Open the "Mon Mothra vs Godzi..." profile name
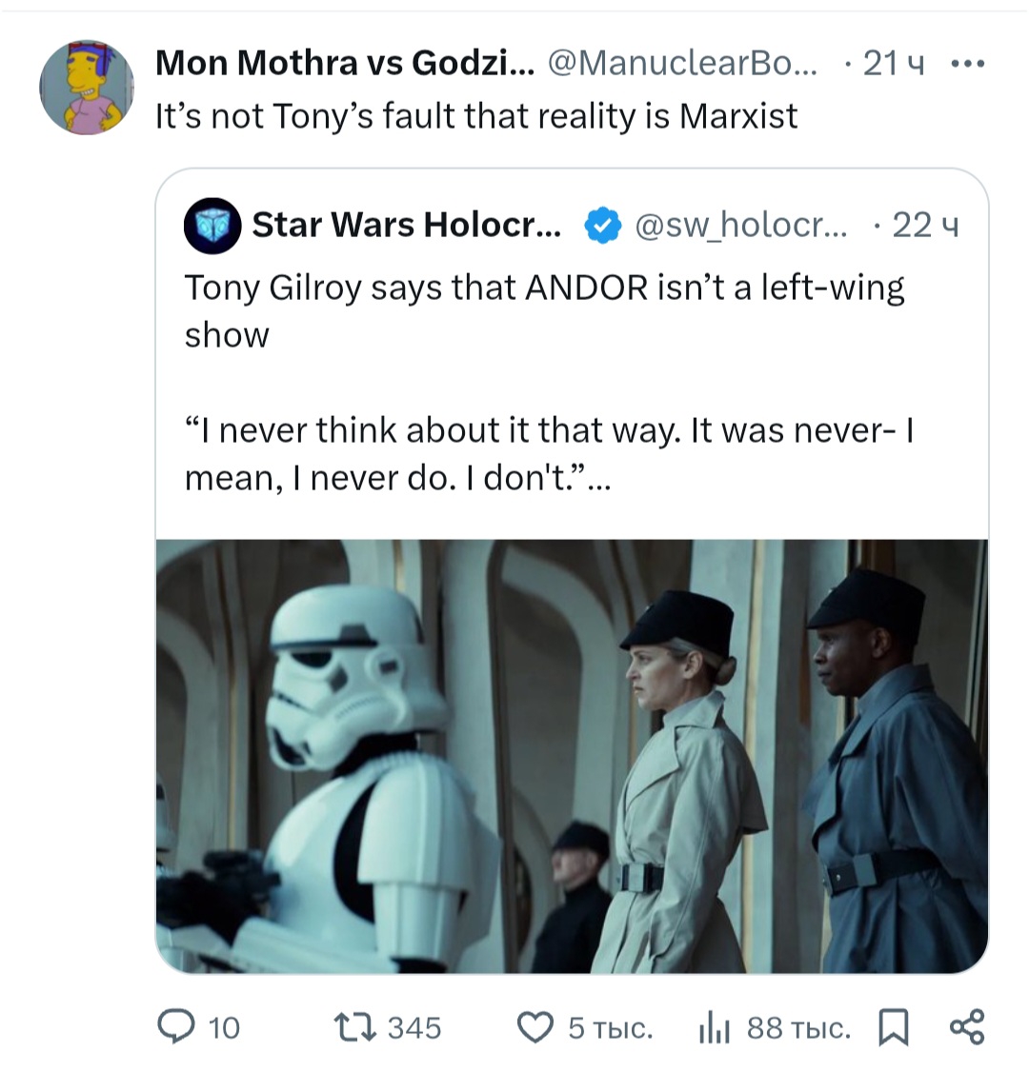Image resolution: width=1029 pixels, height=1072 pixels. click(x=344, y=64)
